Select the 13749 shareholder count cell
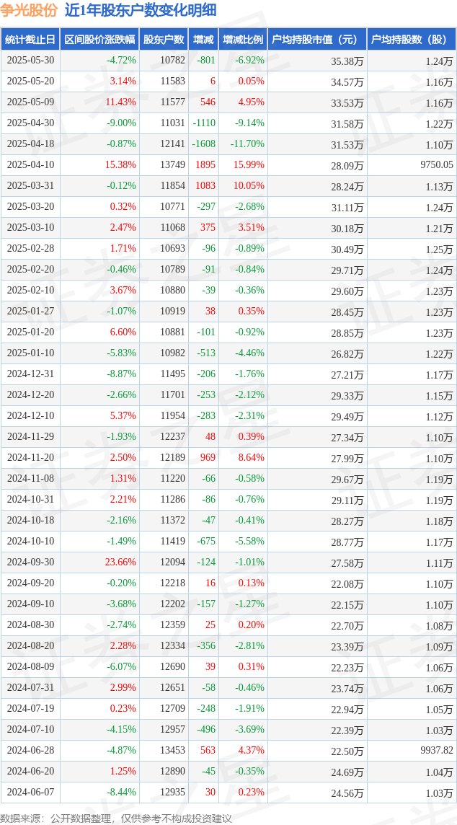Screen dimensions: 457x825 click(171, 165)
